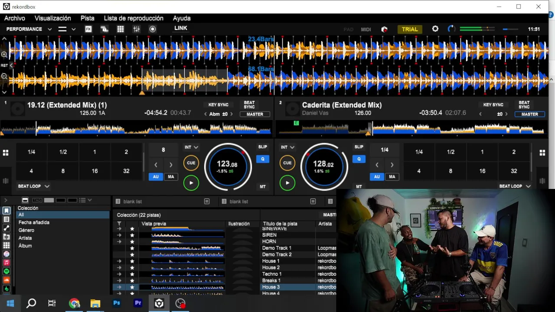Open the iTunes library sidebar icon
The image size is (555, 312).
[7, 254]
